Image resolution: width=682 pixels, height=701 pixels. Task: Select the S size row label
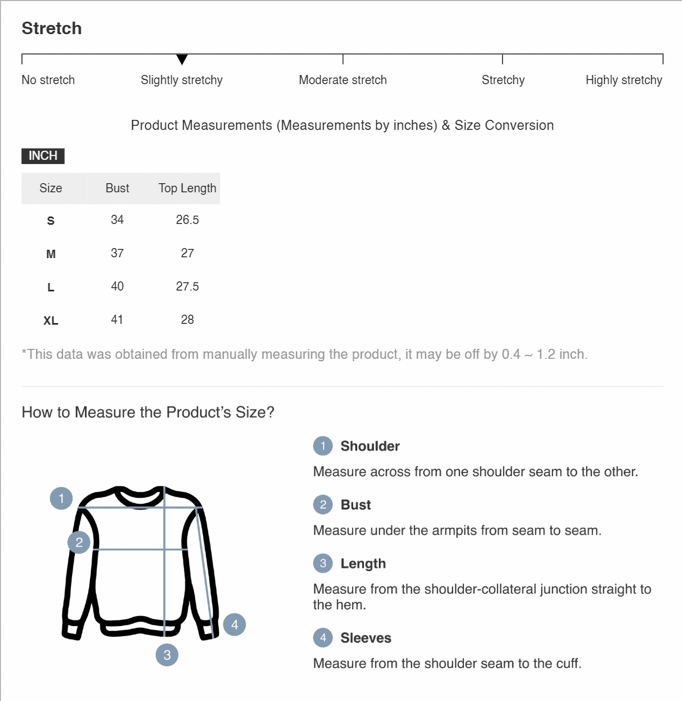51,221
